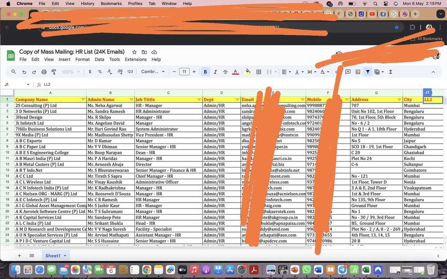Viewport: 447px width, 279px height.
Task: Redo the last undone action
Action: point(34,72)
